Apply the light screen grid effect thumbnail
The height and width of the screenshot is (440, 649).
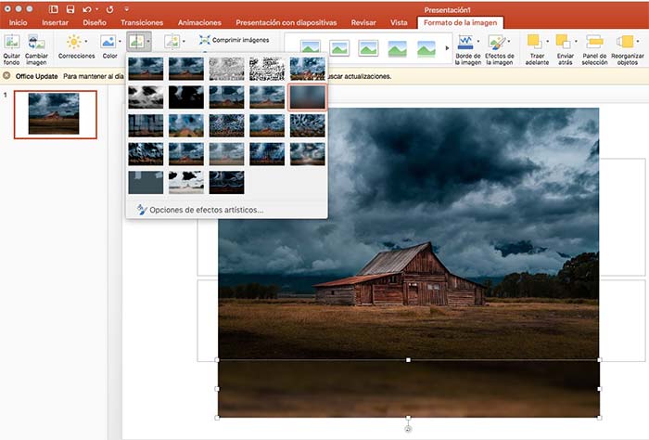point(146,125)
